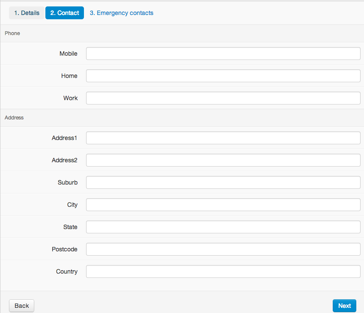Select the City input box
364x313 pixels.
point(223,205)
